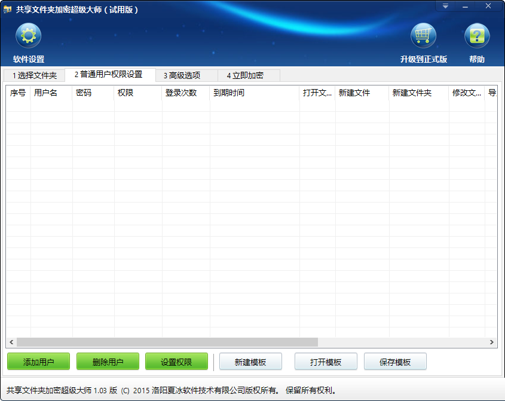
Task: Open the 3高级选项 tab
Action: click(x=183, y=76)
